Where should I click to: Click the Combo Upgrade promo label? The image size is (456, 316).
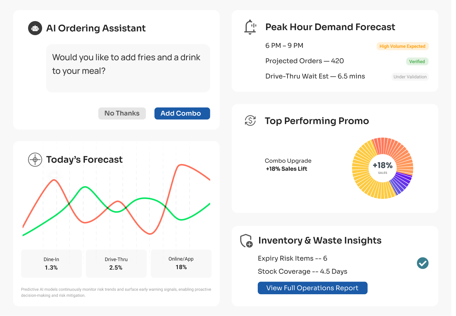point(288,161)
